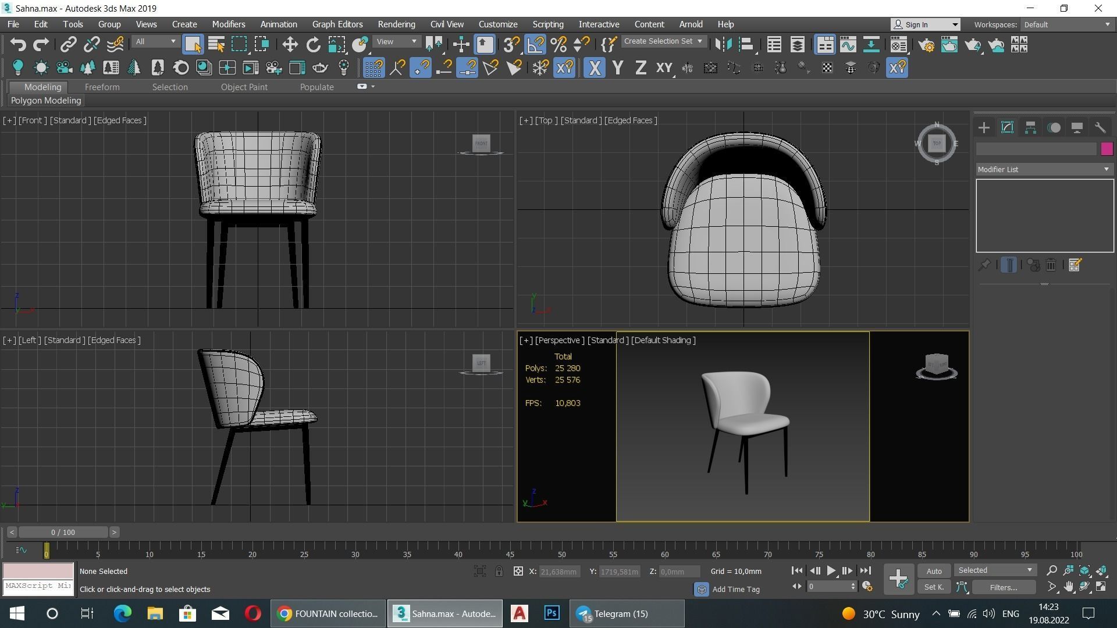Choose the Select and Move tool
Image resolution: width=1117 pixels, height=628 pixels.
click(290, 45)
